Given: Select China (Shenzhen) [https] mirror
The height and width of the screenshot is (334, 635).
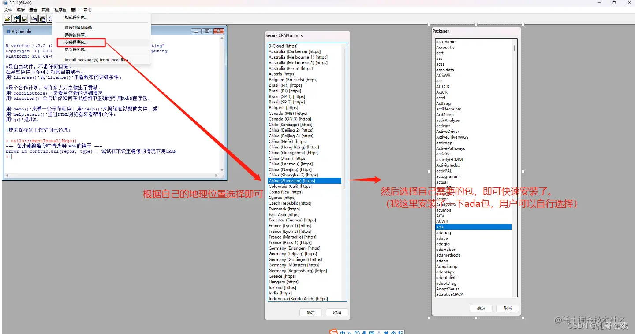Looking at the screenshot, I should (x=304, y=180).
